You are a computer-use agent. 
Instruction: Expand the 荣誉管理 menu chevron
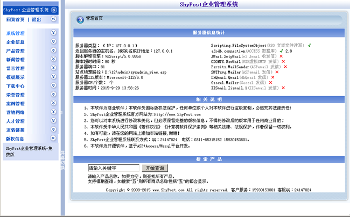pos(53,94)
